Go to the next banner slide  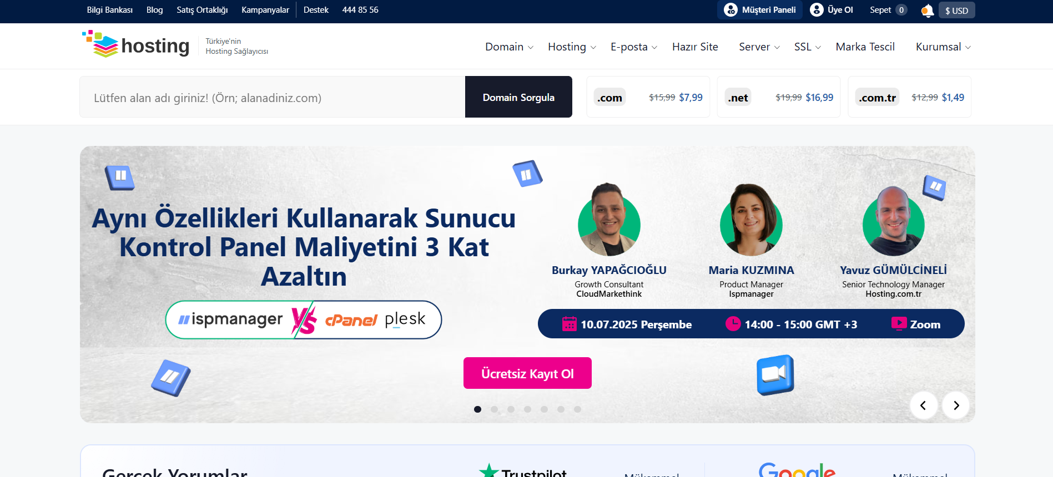956,405
